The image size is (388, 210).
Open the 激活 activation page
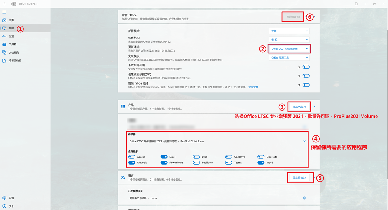[x=25, y=36]
